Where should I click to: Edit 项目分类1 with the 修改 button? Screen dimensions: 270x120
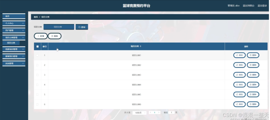point(239,55)
